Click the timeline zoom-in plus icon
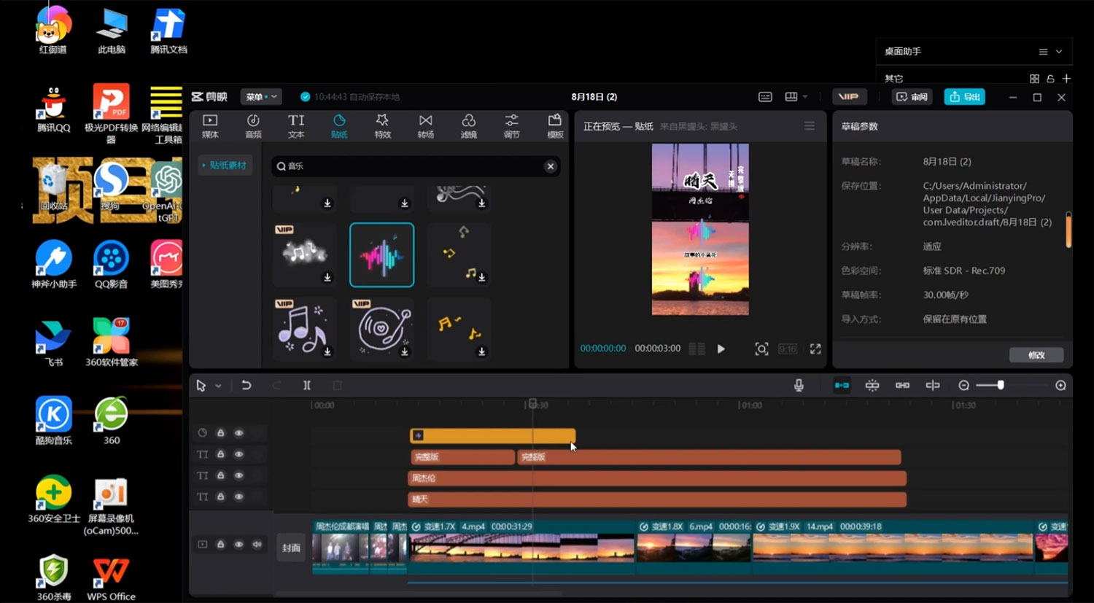This screenshot has width=1094, height=603. click(x=1060, y=385)
